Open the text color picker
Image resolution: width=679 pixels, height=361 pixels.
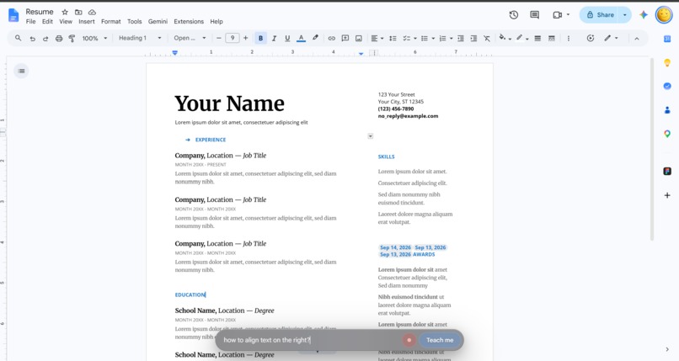point(301,39)
